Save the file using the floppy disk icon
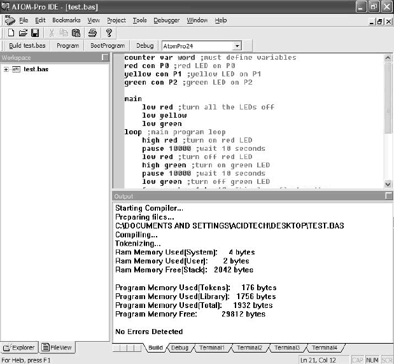The image size is (394, 364). pos(35,32)
